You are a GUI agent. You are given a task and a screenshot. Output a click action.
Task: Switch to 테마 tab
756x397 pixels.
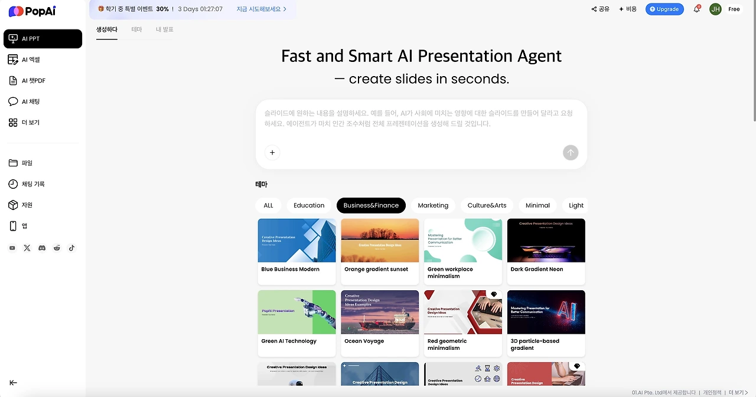click(x=136, y=29)
